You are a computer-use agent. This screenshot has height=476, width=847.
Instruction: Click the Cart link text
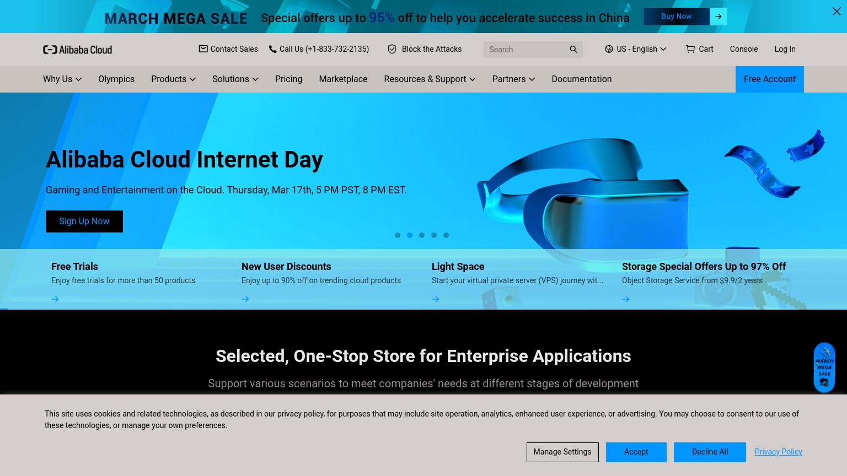(706, 49)
